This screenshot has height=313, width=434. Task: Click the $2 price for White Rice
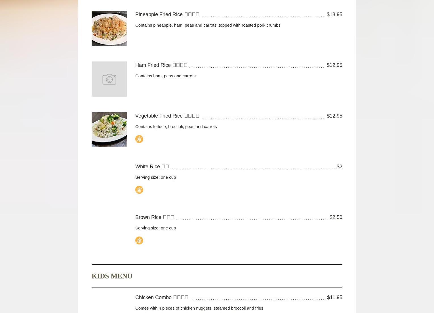pyautogui.click(x=339, y=167)
